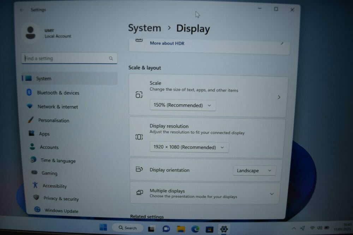Open network and volume quick settings
The height and width of the screenshot is (235, 353).
pos(320,228)
